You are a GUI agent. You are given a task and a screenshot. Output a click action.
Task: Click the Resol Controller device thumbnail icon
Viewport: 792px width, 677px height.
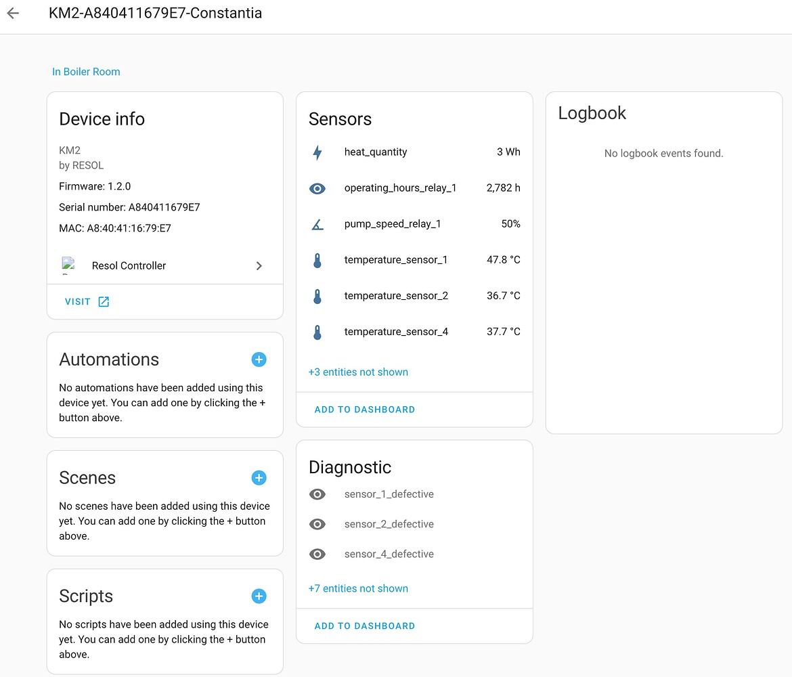pos(68,265)
